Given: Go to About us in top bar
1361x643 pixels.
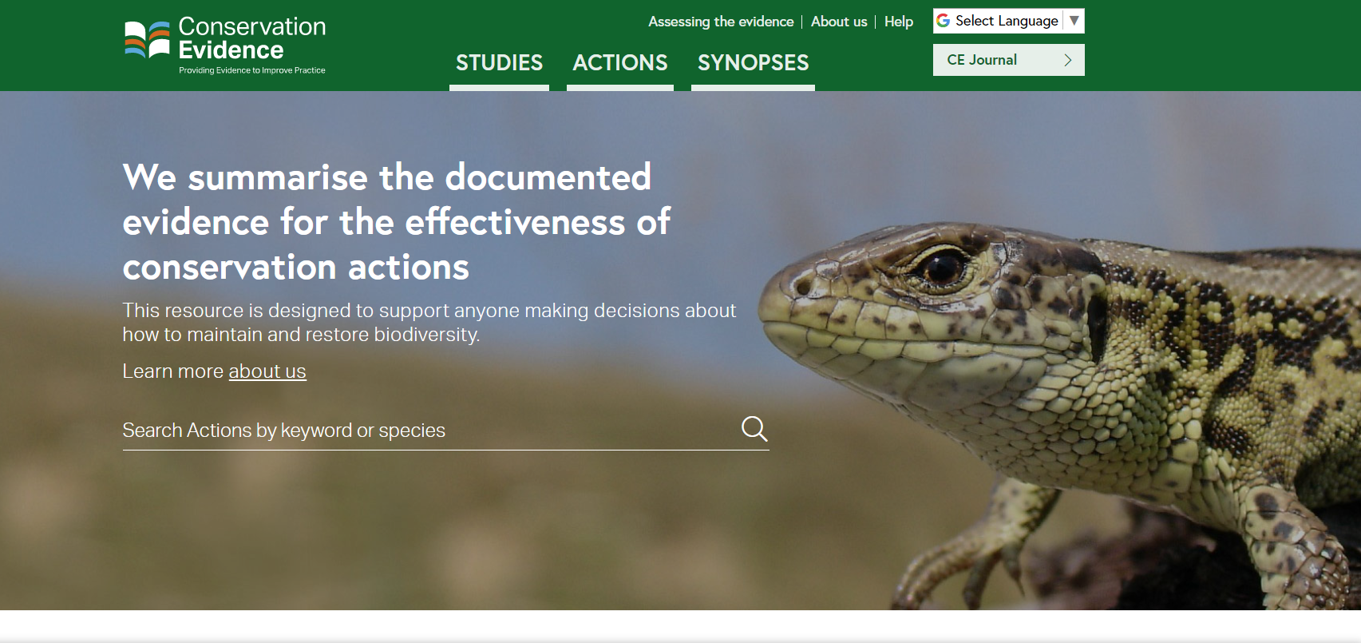Looking at the screenshot, I should click(x=839, y=22).
